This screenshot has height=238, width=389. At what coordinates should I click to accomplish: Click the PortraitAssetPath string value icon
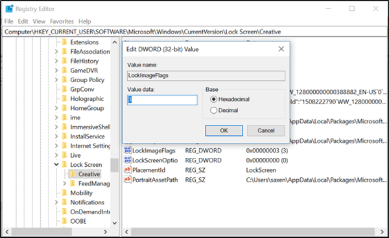128,180
